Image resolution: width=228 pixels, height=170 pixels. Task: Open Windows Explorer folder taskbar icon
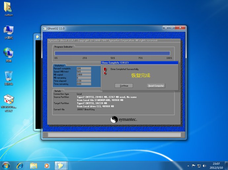[33, 166]
